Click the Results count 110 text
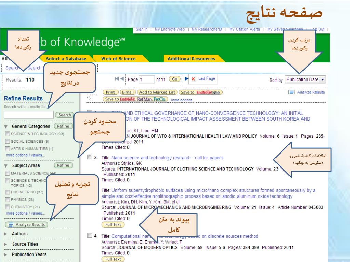 coord(30,80)
